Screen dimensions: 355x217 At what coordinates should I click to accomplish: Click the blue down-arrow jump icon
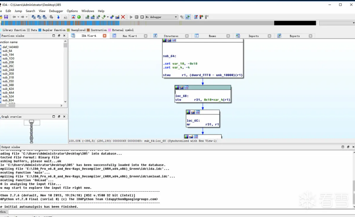point(58,17)
